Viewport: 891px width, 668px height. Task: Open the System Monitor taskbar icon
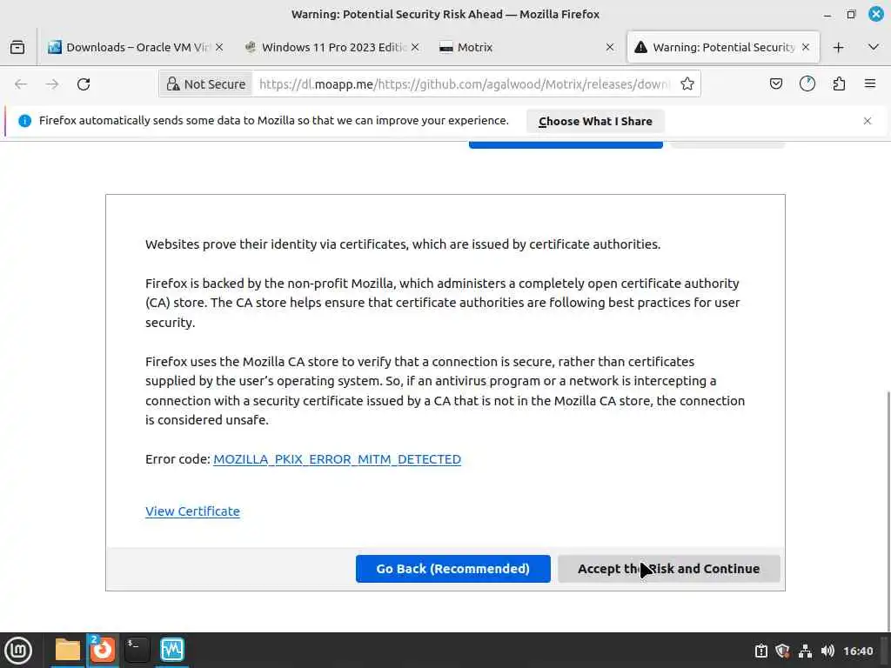[171, 650]
